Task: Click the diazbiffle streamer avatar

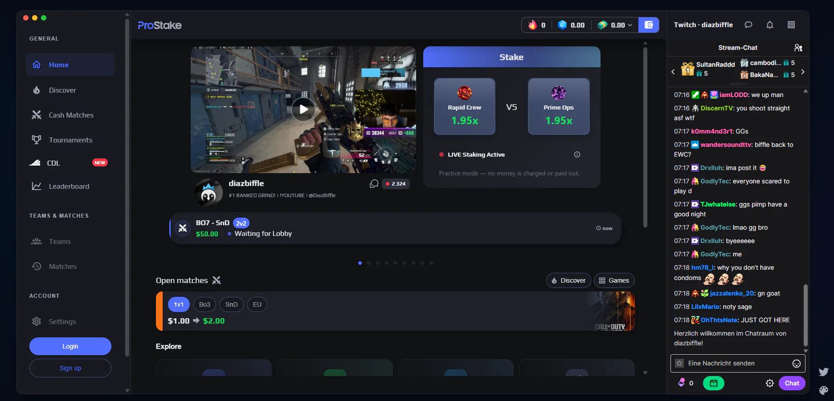Action: click(x=208, y=193)
